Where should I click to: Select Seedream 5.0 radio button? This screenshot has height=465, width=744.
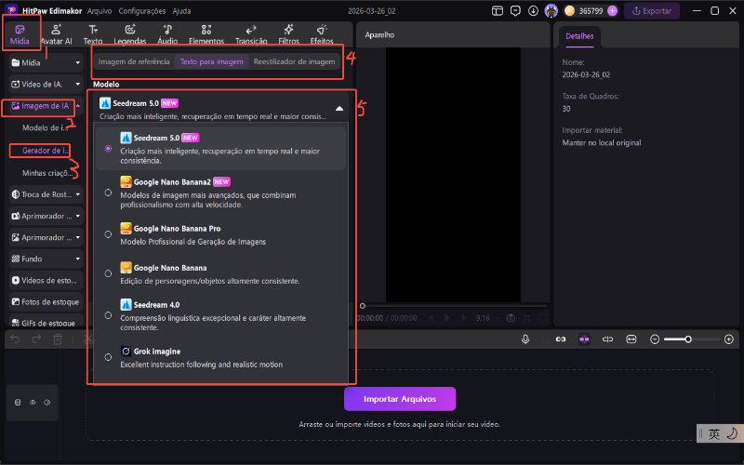[108, 149]
